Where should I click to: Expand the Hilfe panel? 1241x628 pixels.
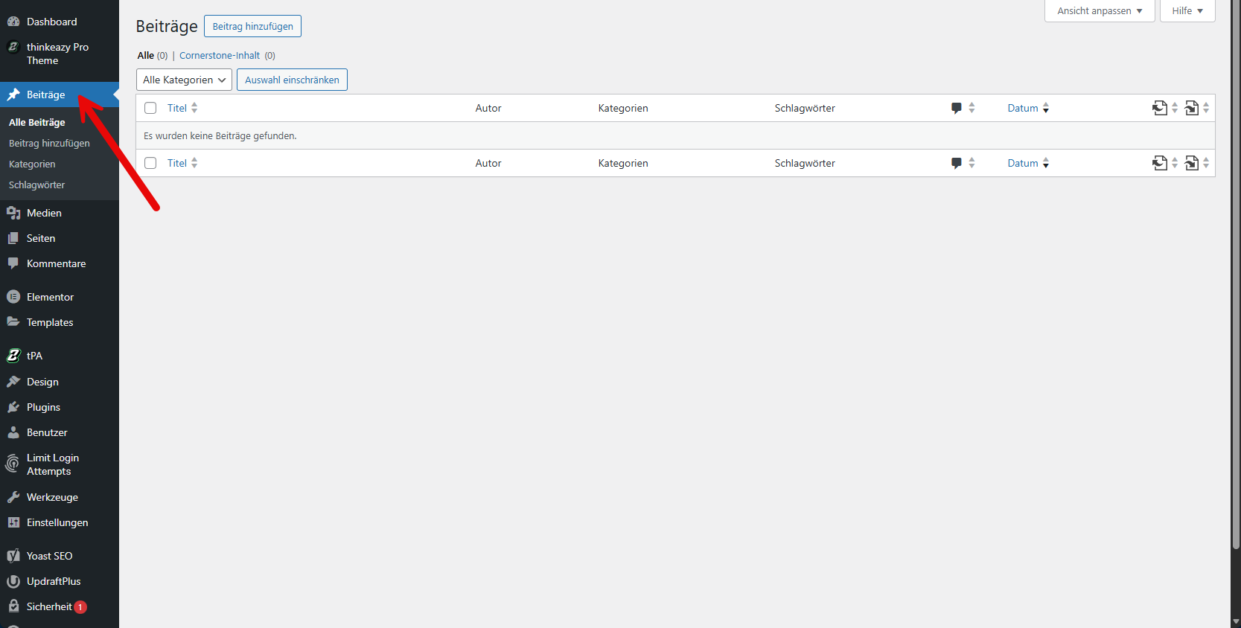coord(1187,10)
